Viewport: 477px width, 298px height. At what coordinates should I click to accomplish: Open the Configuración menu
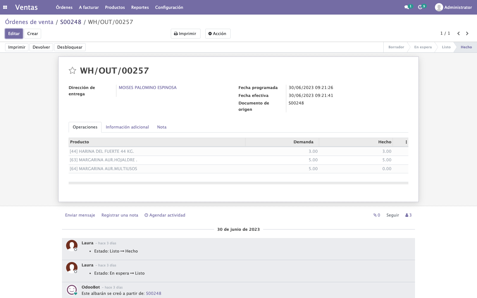169,7
